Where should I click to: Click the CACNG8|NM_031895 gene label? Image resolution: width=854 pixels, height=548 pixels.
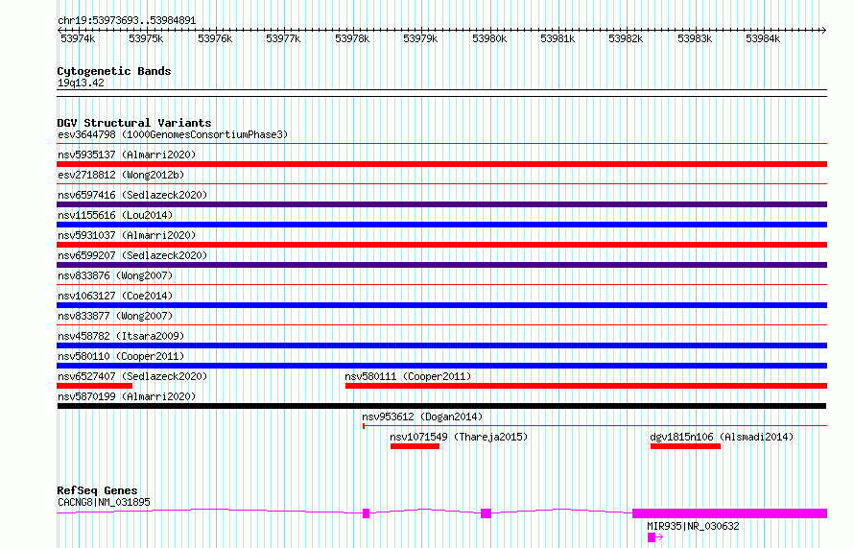tap(104, 502)
